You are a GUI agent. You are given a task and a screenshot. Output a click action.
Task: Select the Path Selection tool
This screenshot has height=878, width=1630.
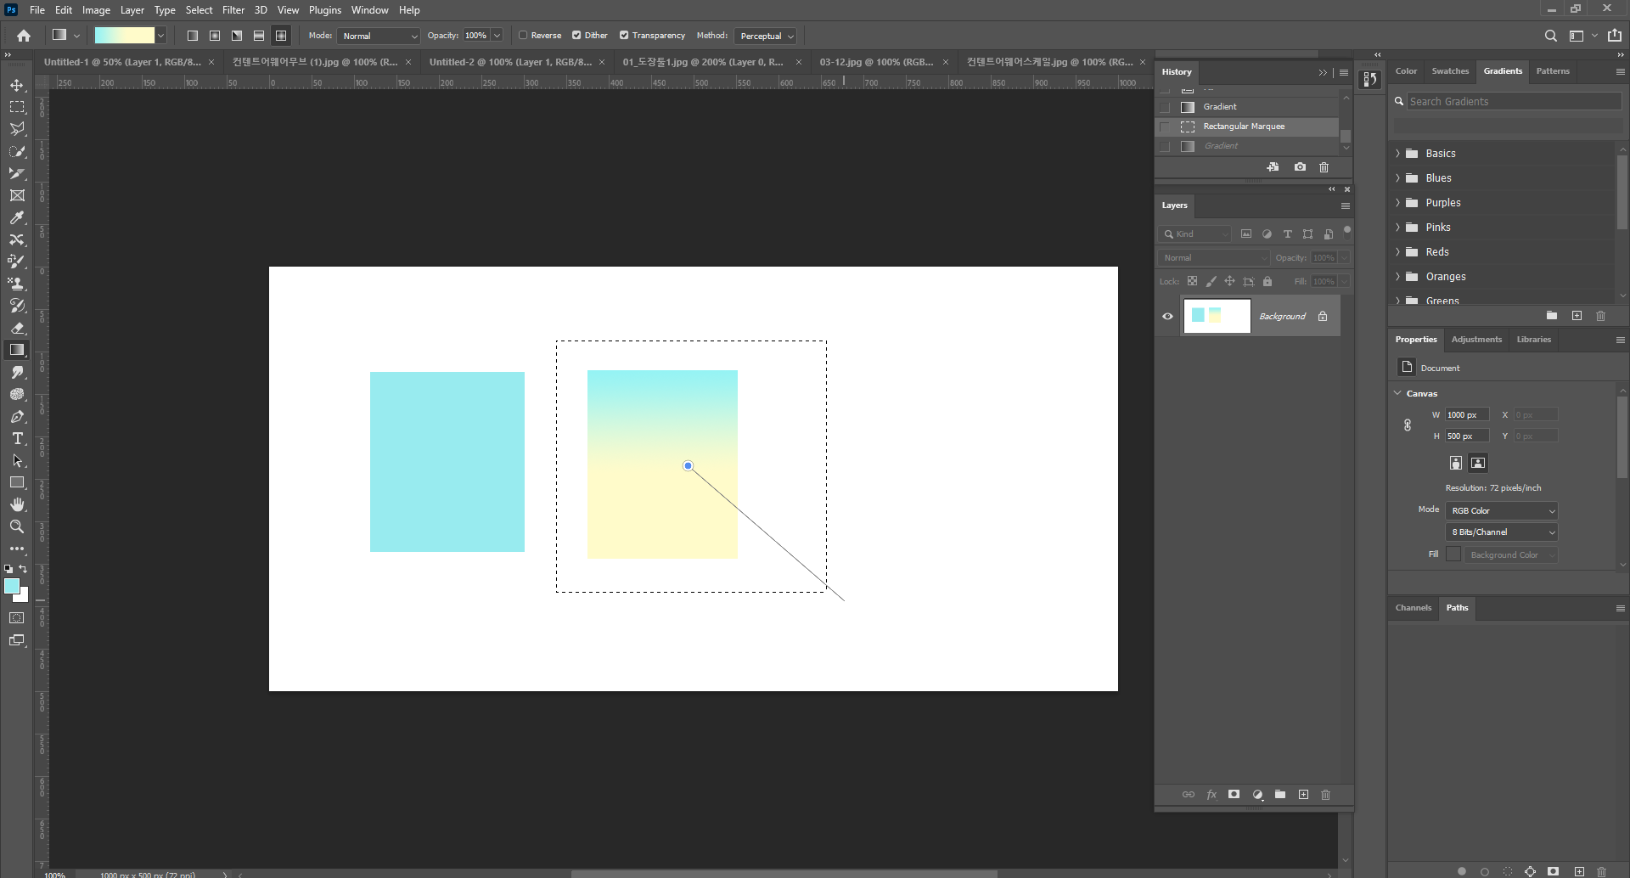coord(17,460)
